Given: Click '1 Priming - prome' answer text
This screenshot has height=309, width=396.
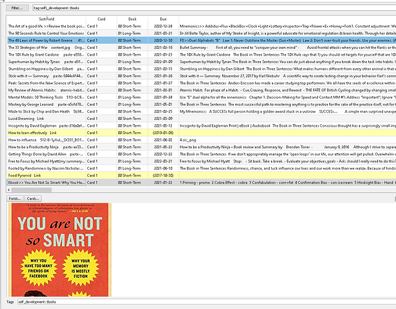Looking at the screenshot, I should pyautogui.click(x=195, y=182).
